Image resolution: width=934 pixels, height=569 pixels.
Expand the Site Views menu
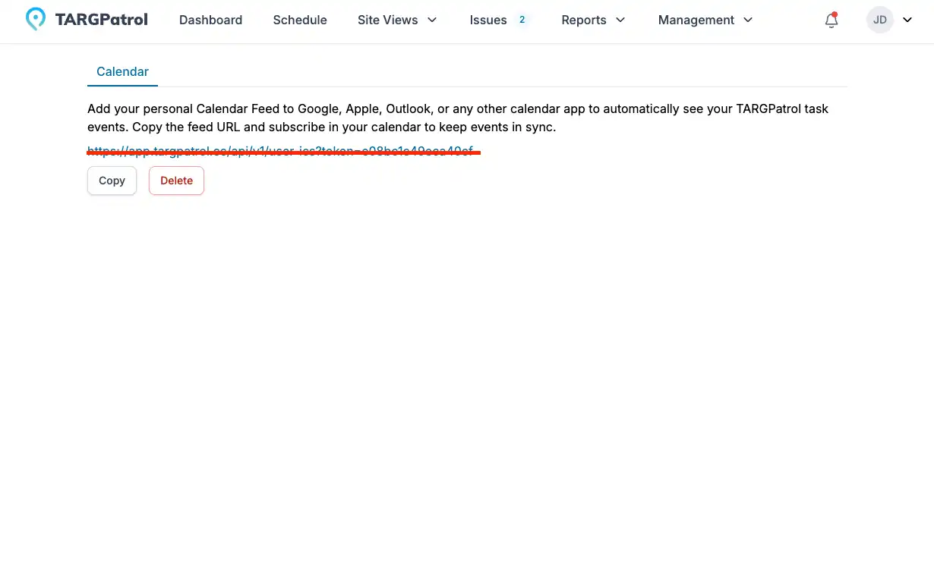tap(398, 20)
